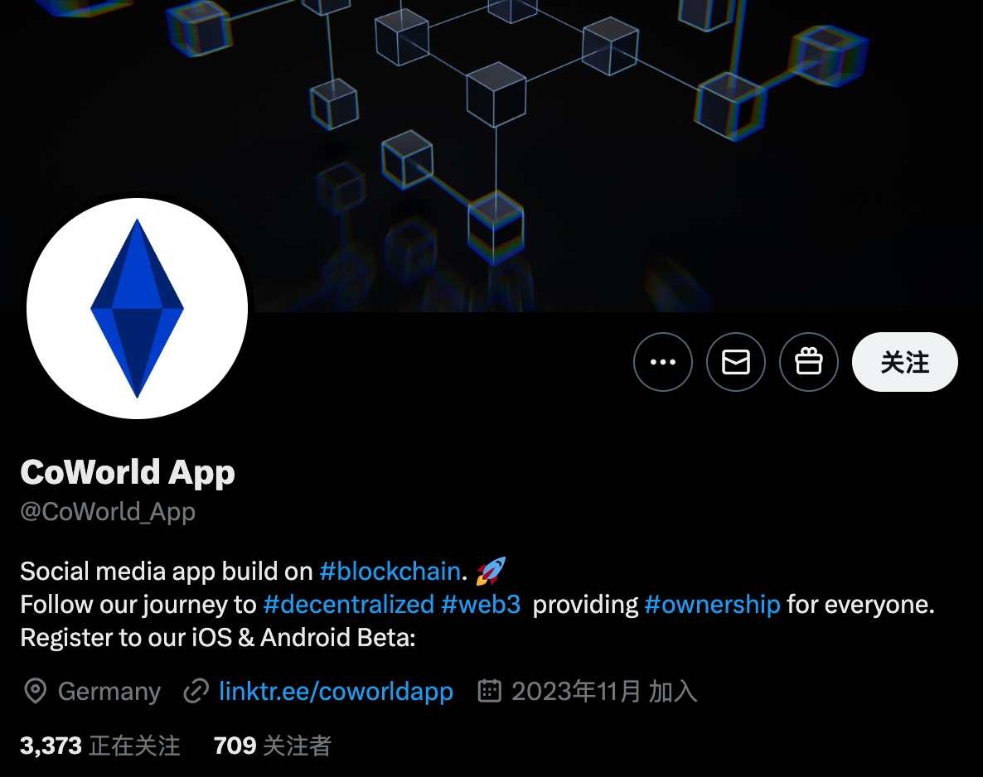Click the location pin icon
The image size is (983, 777).
click(x=35, y=691)
